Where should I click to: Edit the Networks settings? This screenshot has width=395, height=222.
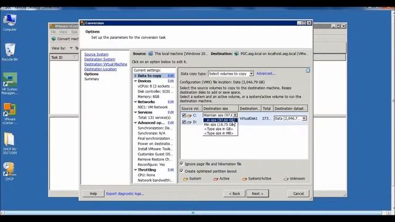tap(170, 102)
